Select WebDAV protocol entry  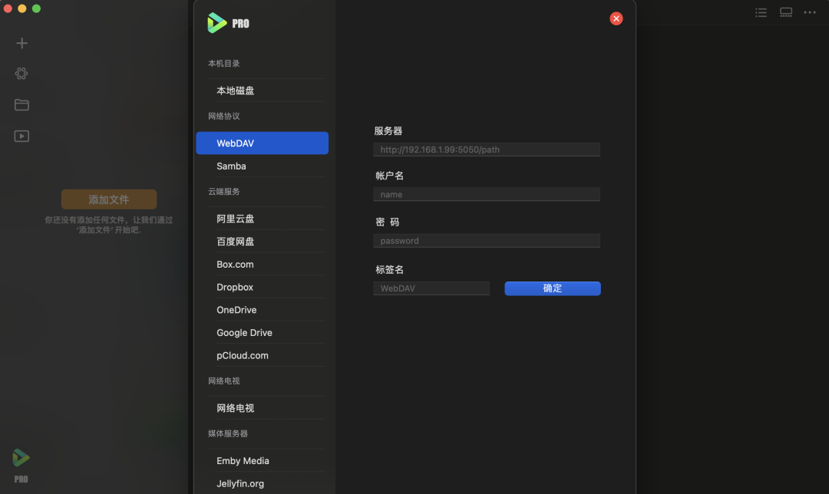(x=263, y=143)
